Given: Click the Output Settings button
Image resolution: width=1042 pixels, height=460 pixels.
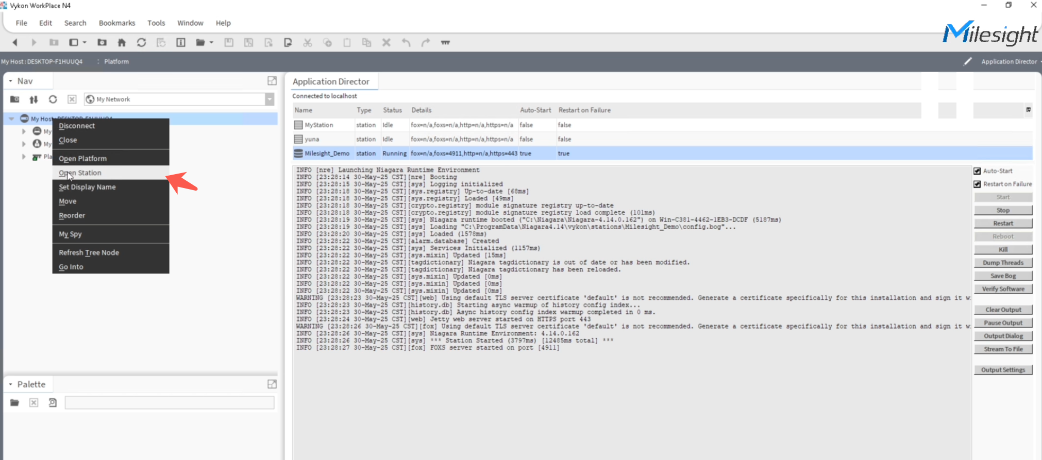Looking at the screenshot, I should [x=1003, y=370].
